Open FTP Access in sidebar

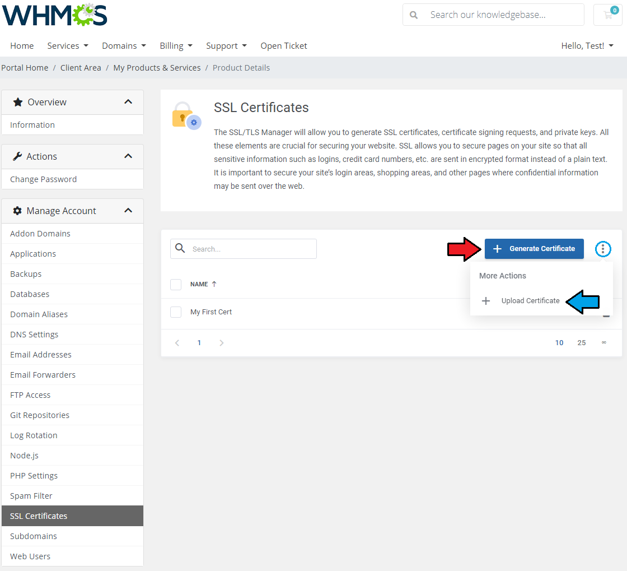pos(72,395)
